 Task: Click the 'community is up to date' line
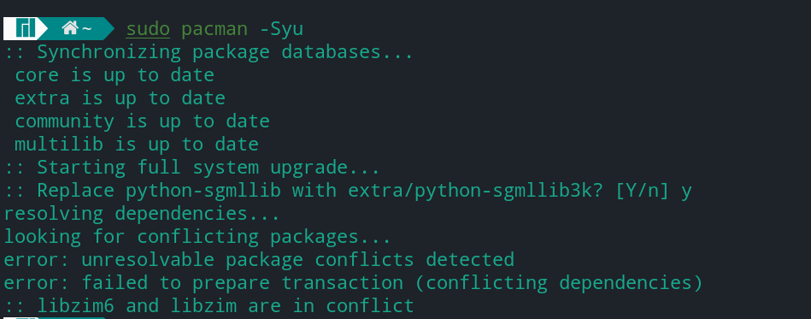click(142, 121)
